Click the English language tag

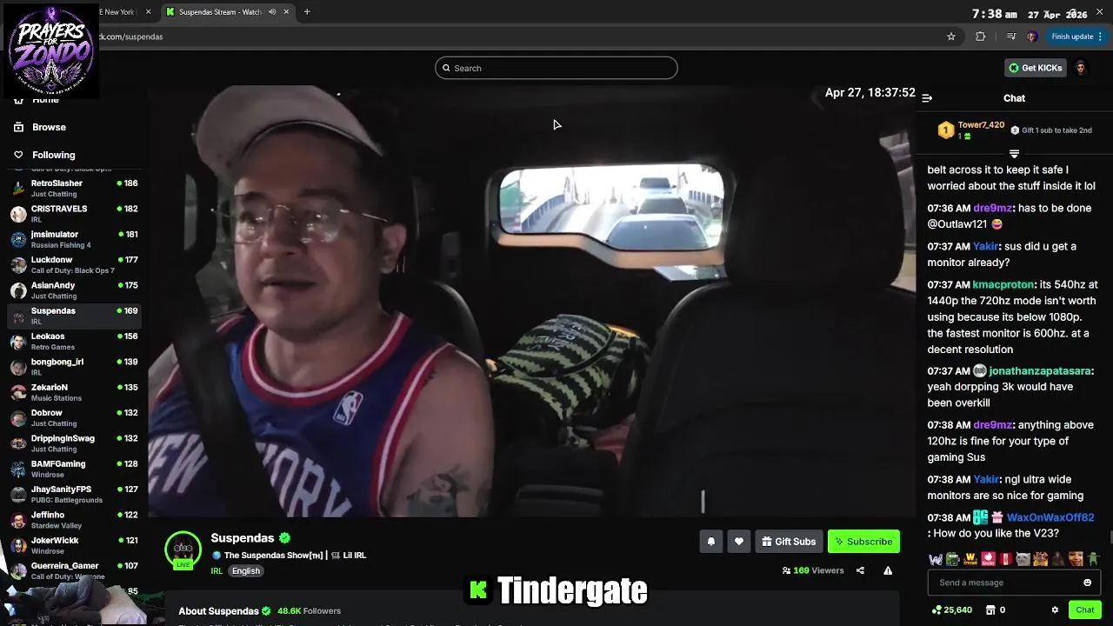pos(246,571)
